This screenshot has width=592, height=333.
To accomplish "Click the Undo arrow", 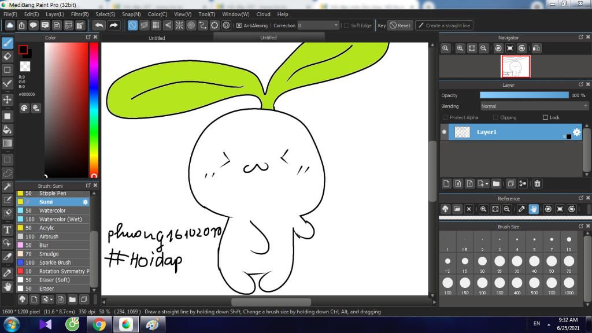I will click(99, 25).
